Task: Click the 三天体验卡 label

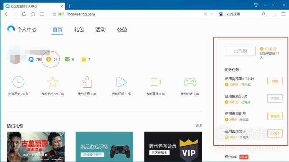Action: [159, 152]
